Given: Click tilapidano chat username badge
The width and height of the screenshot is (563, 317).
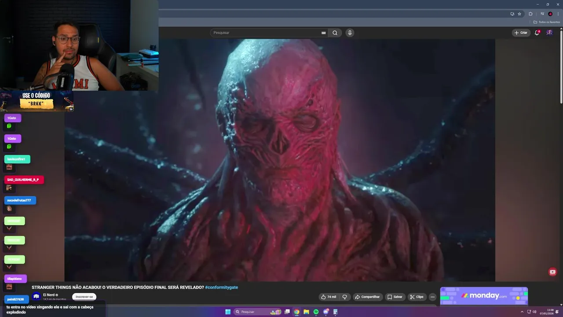Looking at the screenshot, I should pos(15,279).
